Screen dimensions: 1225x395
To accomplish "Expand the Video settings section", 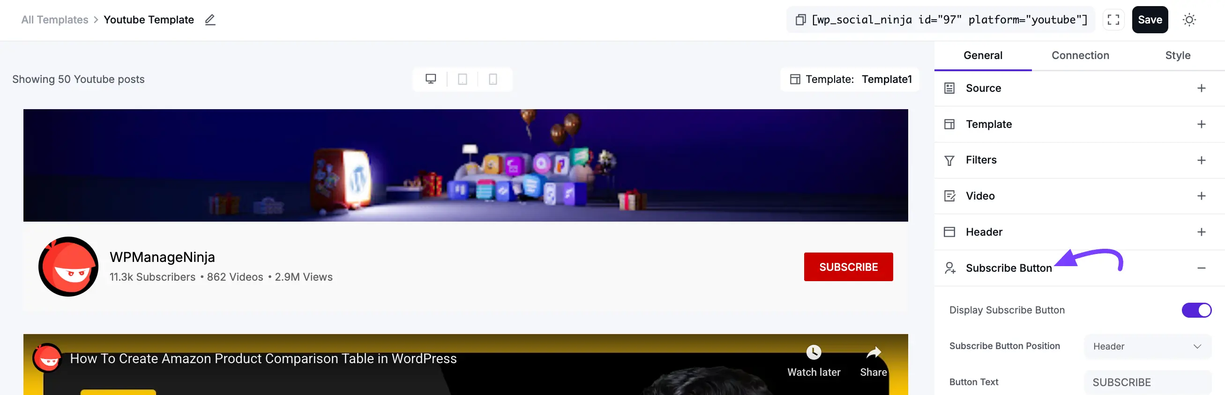I will pyautogui.click(x=1201, y=196).
